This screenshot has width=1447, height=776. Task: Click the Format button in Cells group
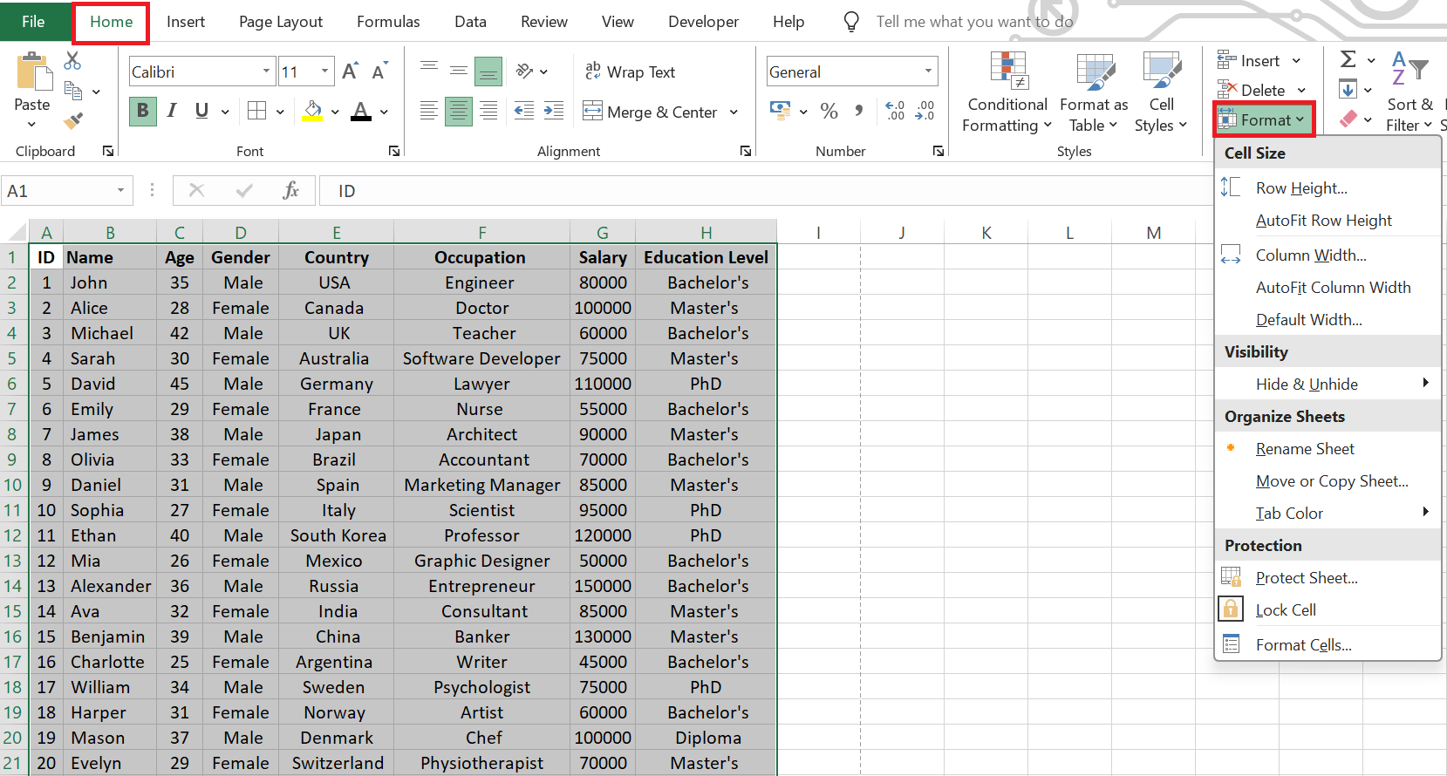[x=1264, y=119]
